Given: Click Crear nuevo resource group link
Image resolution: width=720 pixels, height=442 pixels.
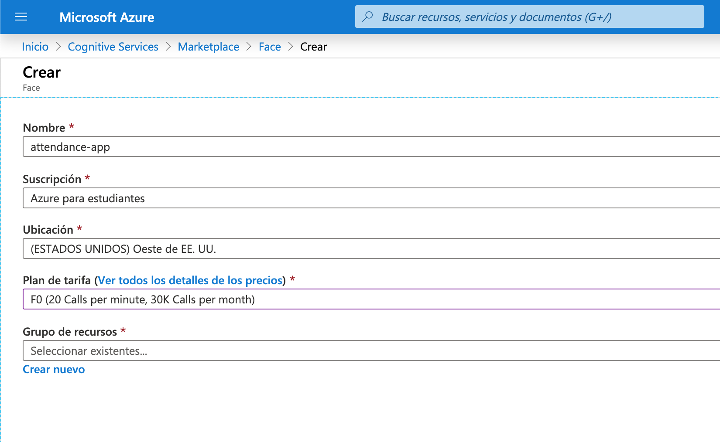Looking at the screenshot, I should click(x=54, y=369).
